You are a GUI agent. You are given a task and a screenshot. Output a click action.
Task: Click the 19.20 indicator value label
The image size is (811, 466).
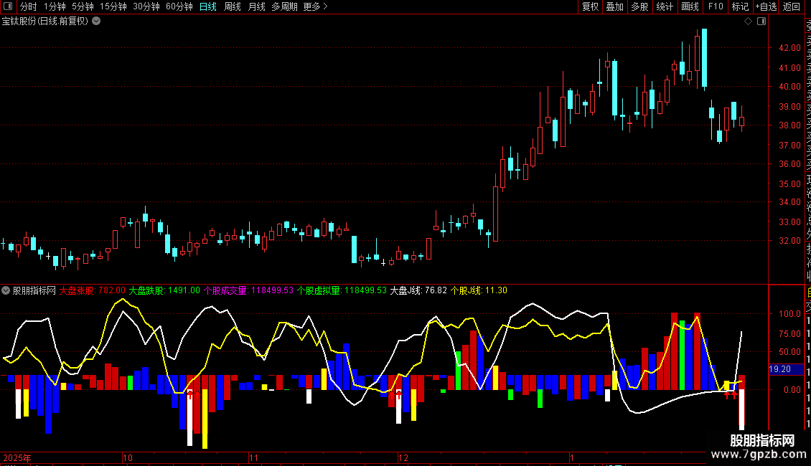(x=780, y=369)
